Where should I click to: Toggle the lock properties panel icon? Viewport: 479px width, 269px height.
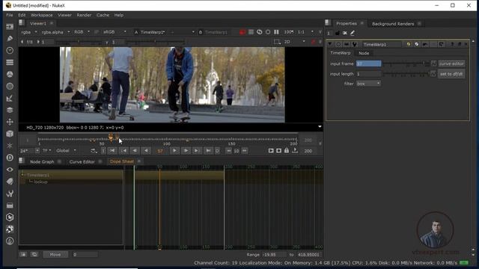click(x=338, y=33)
